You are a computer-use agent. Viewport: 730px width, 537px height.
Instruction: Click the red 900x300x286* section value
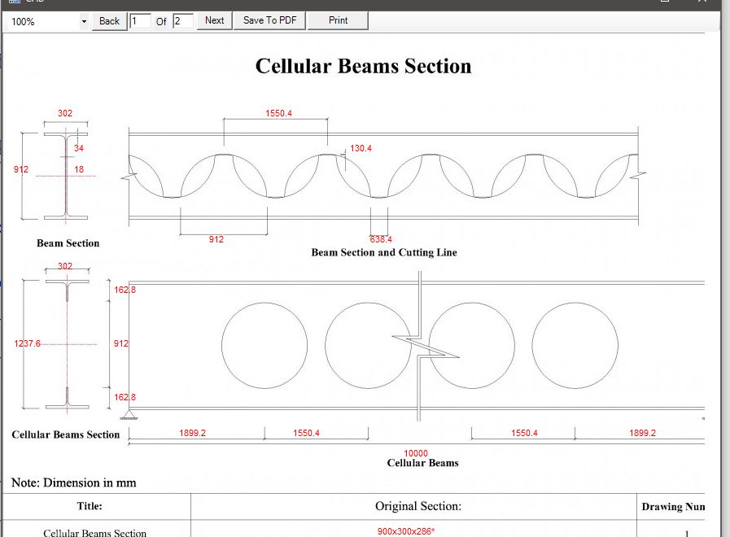(x=406, y=531)
